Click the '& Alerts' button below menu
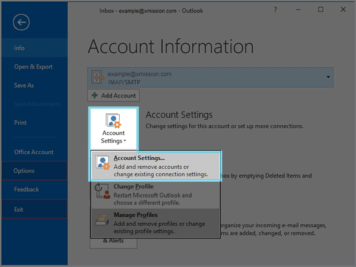This screenshot has width=356, height=267. pos(113,243)
